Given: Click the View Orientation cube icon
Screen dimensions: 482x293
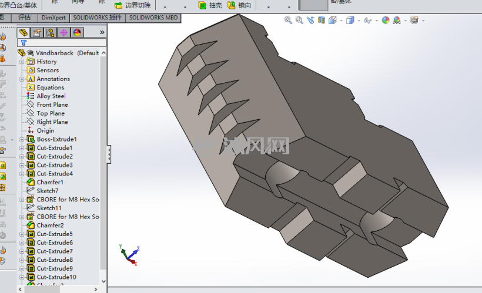Looking at the screenshot, I should 332,21.
